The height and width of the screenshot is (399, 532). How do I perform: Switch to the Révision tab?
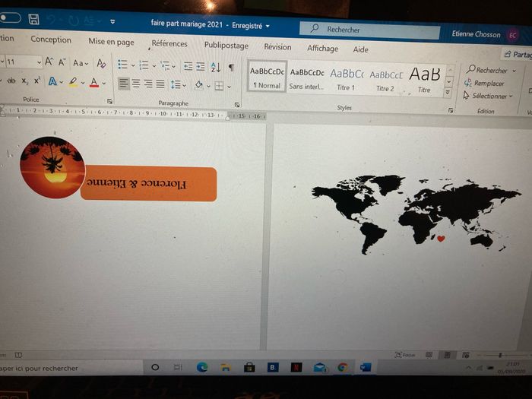coord(277,46)
